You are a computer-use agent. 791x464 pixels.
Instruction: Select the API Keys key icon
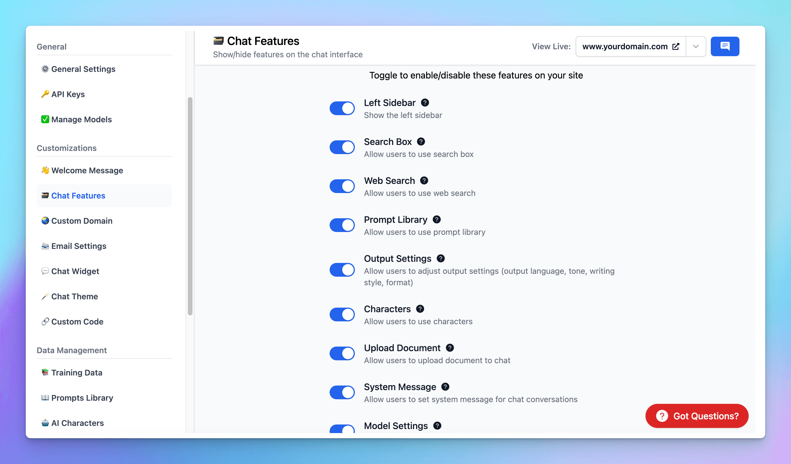coord(45,94)
